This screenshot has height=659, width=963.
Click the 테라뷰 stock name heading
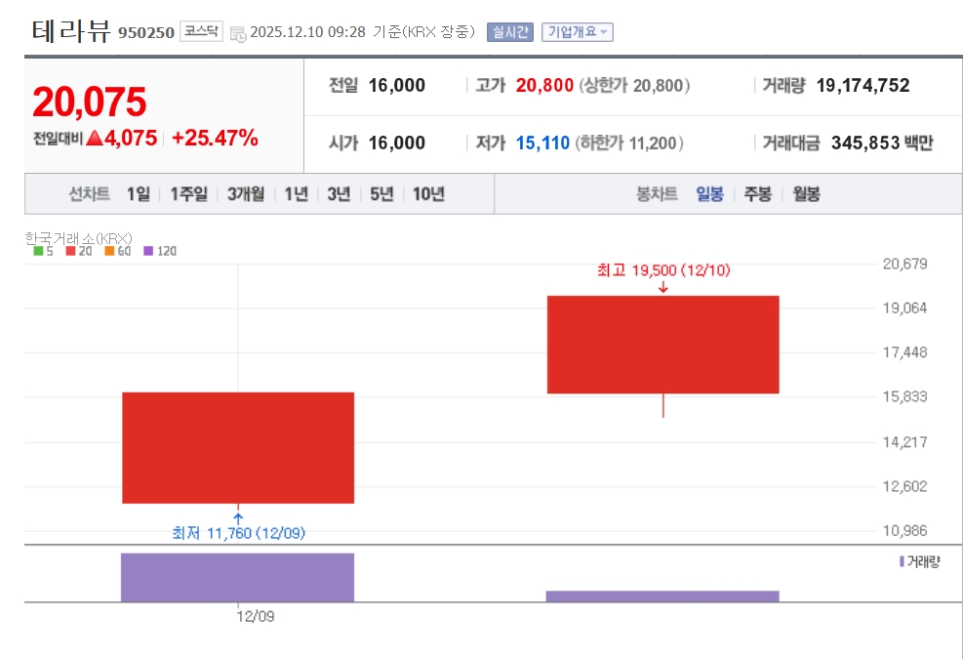(x=71, y=30)
